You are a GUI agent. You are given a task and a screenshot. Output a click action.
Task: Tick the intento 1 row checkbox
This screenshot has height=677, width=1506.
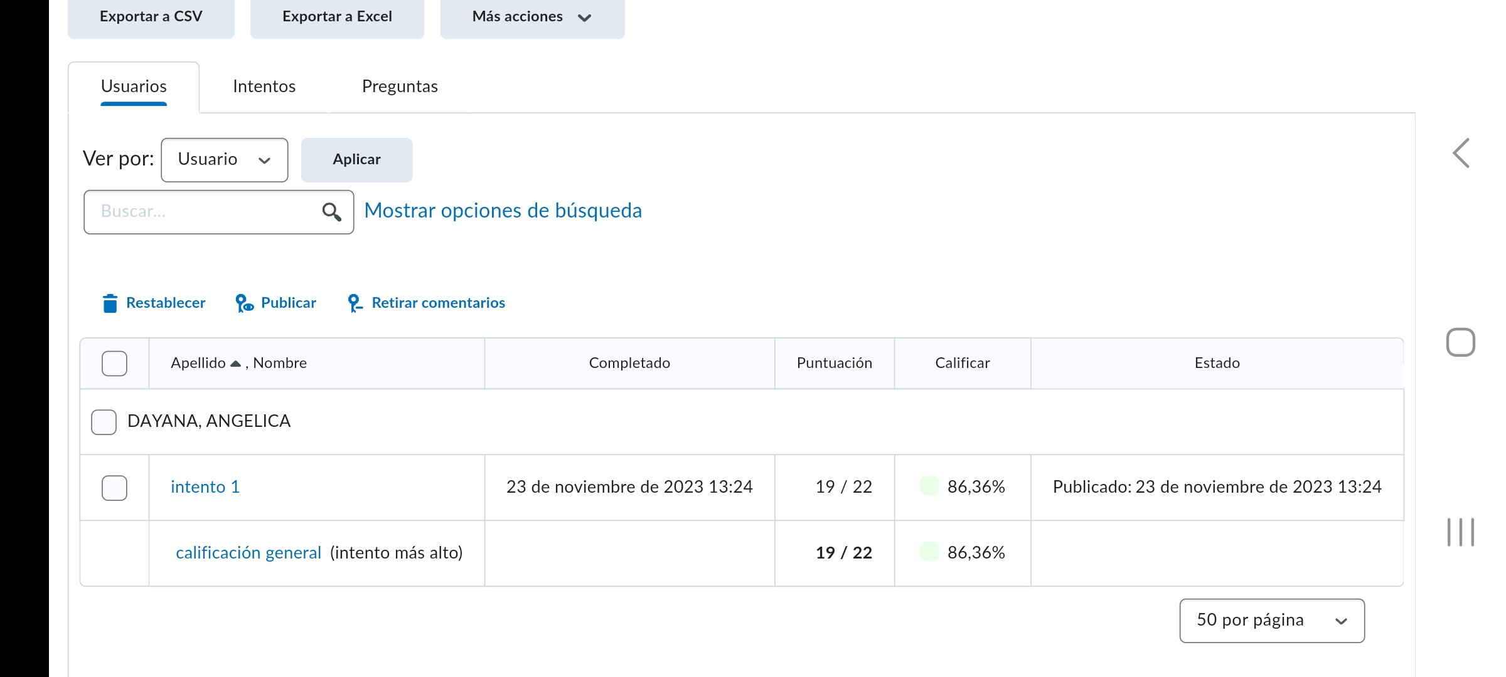[x=114, y=488]
